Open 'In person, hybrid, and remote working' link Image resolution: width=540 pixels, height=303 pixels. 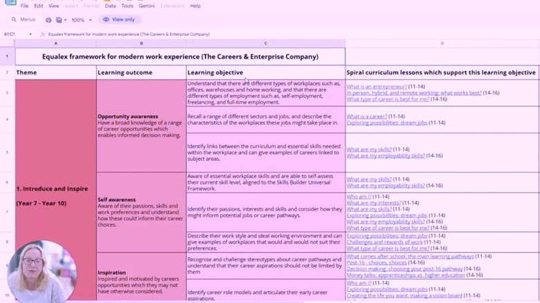coord(414,92)
